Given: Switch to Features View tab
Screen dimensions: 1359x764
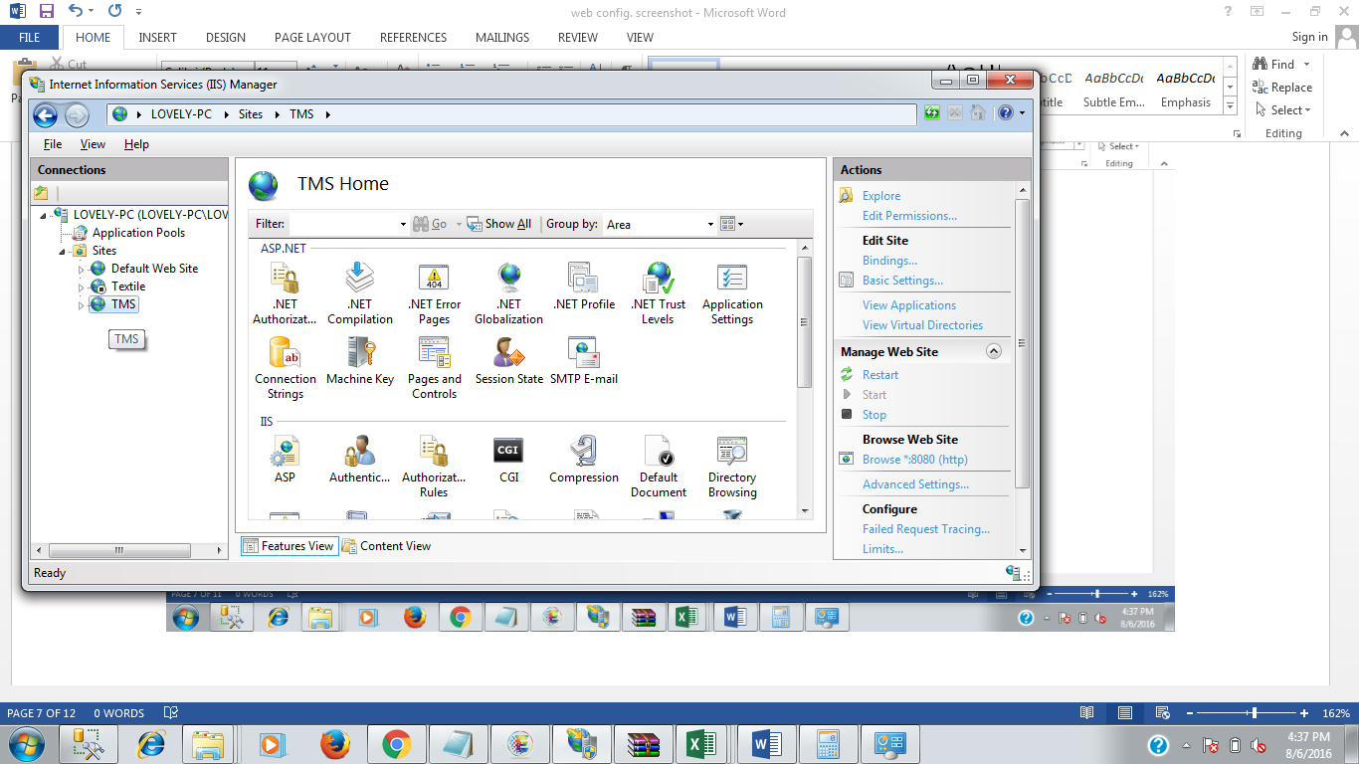Looking at the screenshot, I should (289, 546).
